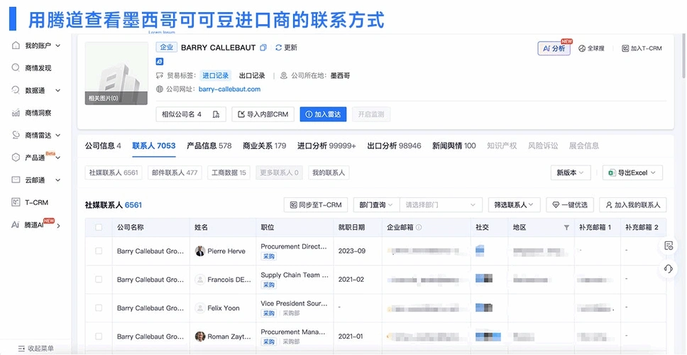Click Roman Zayt's avatar photo
Viewport: 687px width, 355px height.
click(200, 336)
